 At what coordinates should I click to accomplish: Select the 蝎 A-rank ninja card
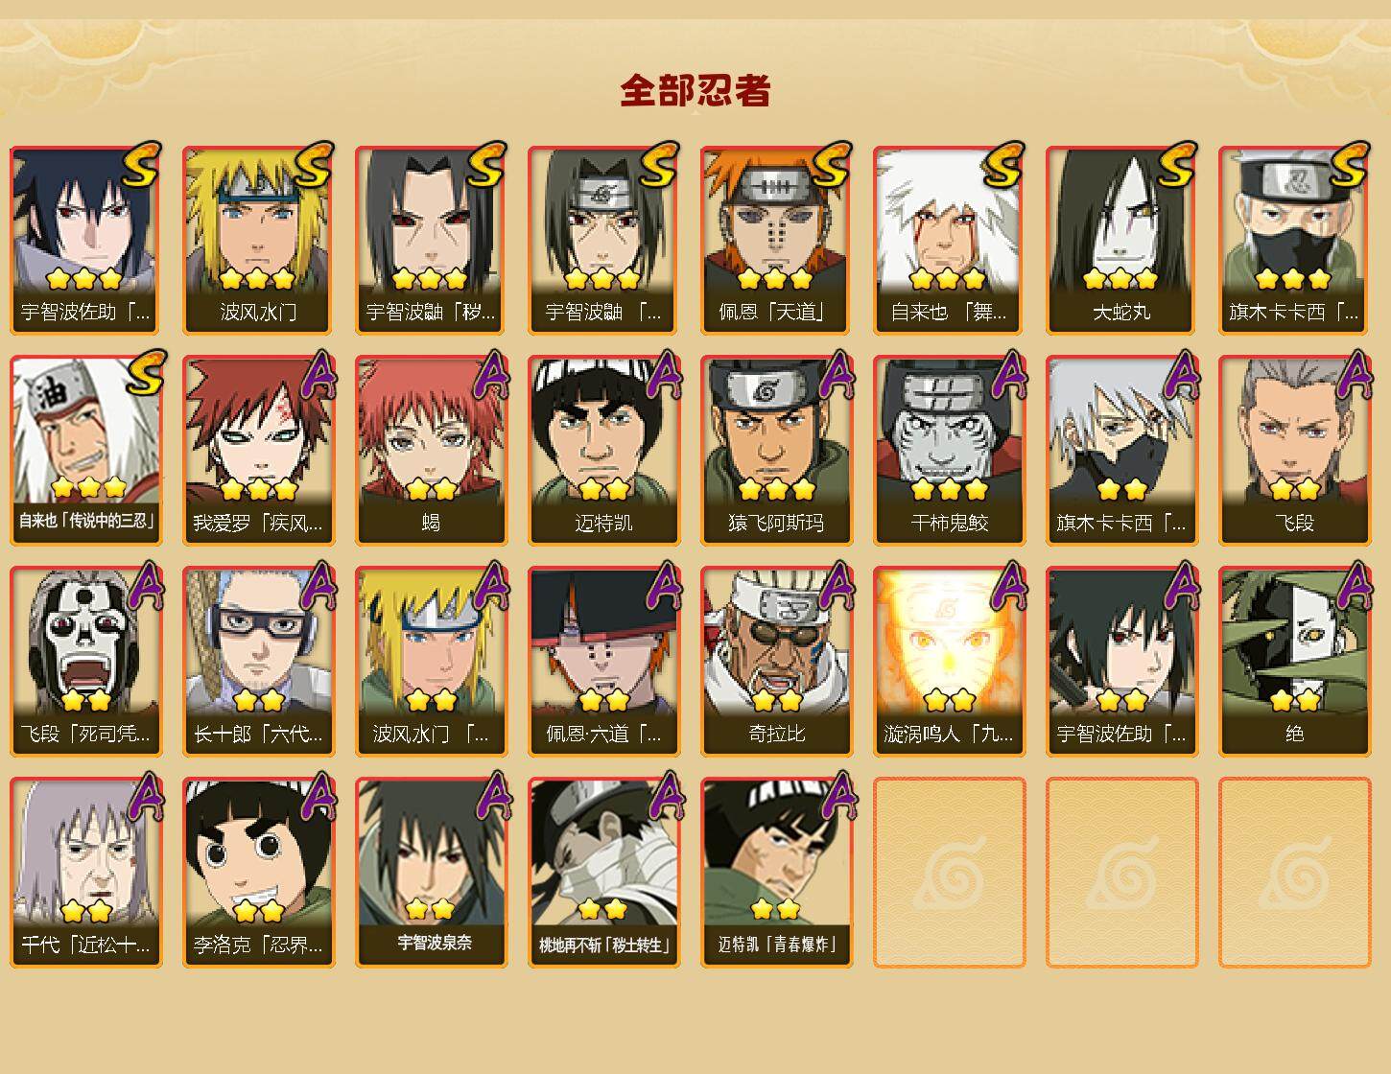click(431, 451)
